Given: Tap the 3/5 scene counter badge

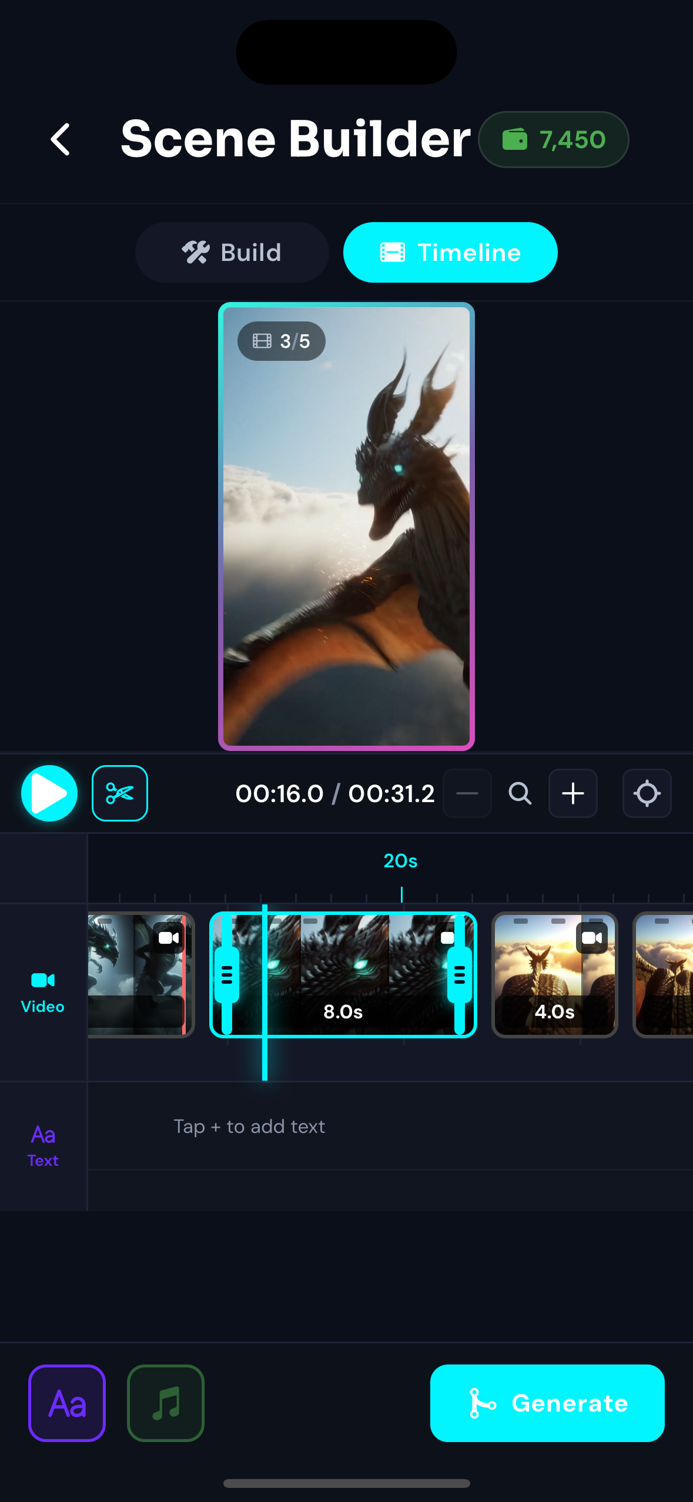Looking at the screenshot, I should click(282, 341).
